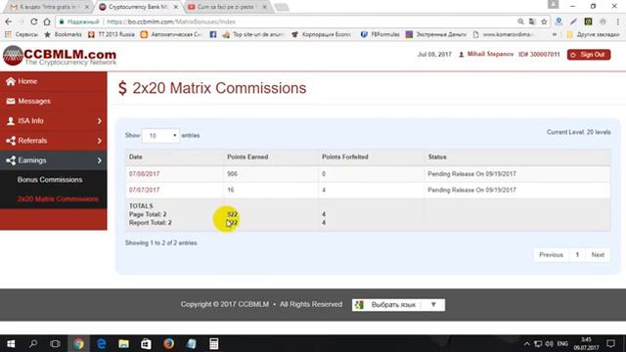This screenshot has width=626, height=352.
Task: Open the entries-per-page dropdown showing 10
Action: point(160,136)
